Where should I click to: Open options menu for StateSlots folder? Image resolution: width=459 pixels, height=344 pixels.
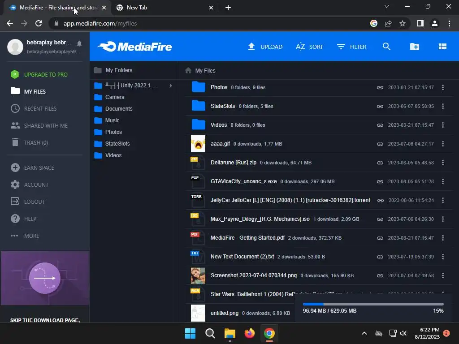(x=443, y=106)
